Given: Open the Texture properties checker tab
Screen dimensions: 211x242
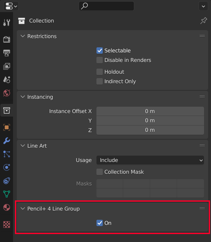Looking at the screenshot, I should point(7,224).
